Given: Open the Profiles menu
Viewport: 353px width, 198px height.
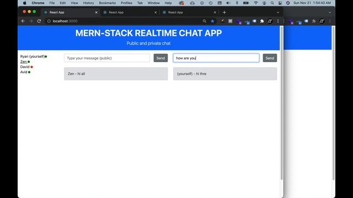Looking at the screenshot, I should pyautogui.click(x=126, y=3).
